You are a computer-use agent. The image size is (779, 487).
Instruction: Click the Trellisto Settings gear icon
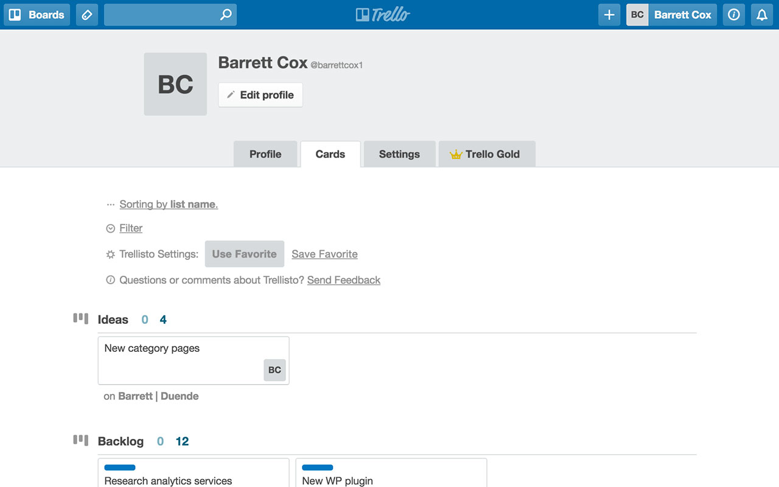[110, 254]
